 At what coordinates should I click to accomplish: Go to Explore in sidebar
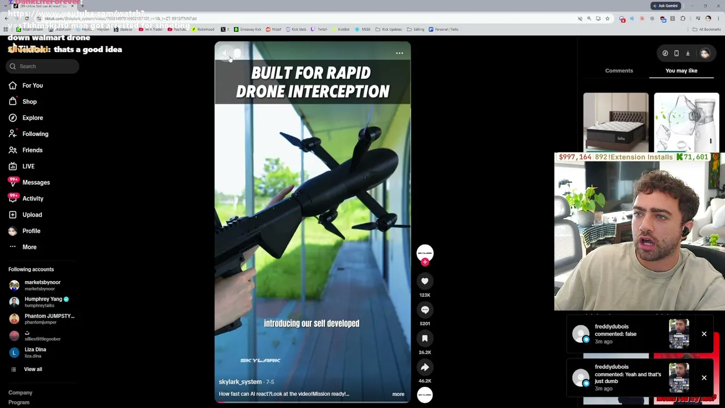tap(33, 118)
